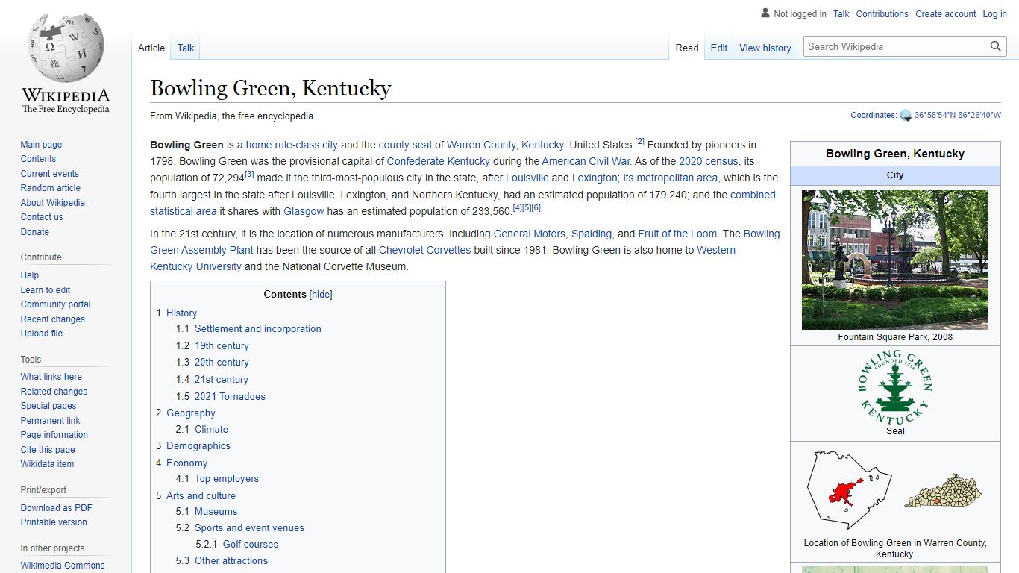Viewport: 1019px width, 573px height.
Task: Open the Chevrolet Corvettes link
Action: pyautogui.click(x=424, y=250)
